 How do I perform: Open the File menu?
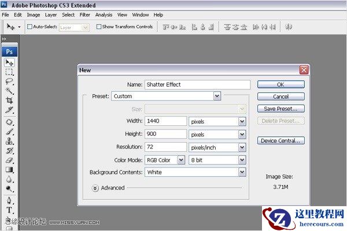(5, 15)
